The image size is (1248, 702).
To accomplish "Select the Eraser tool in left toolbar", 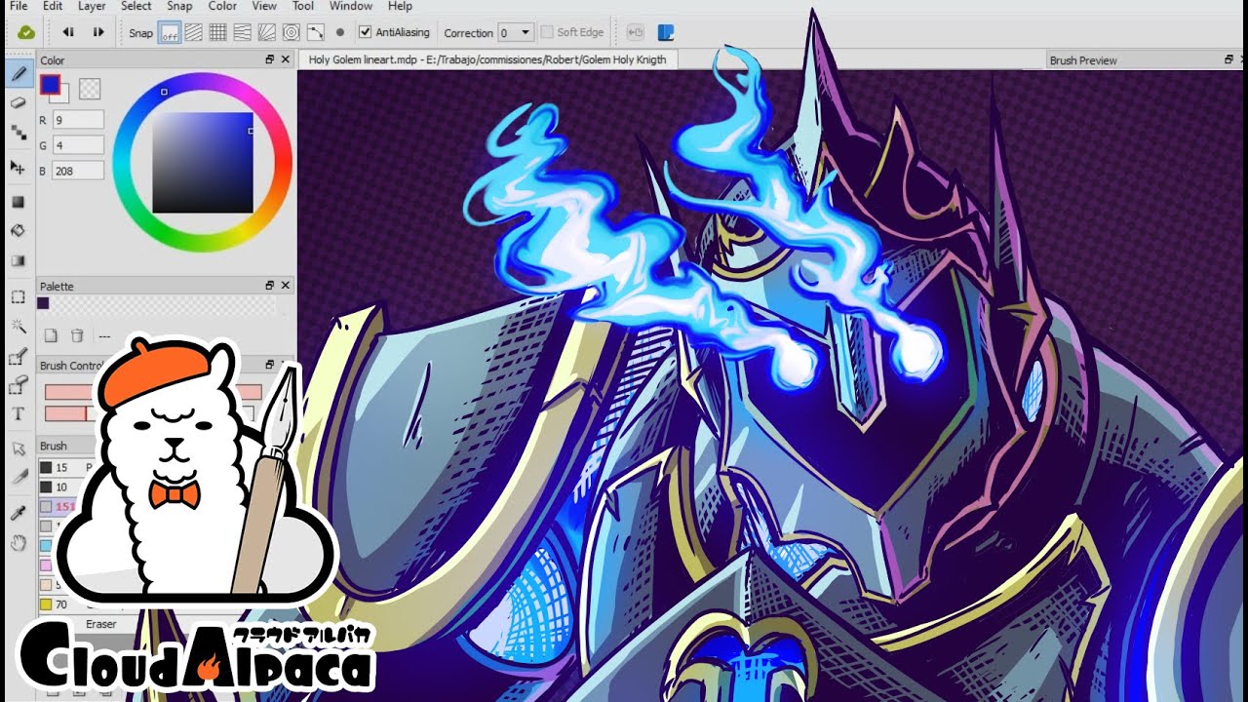I will (18, 102).
